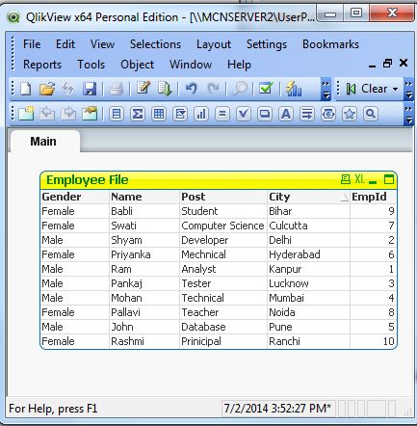This screenshot has height=426, width=417.
Task: Create a Current Selections Box check icon
Action: click(244, 114)
